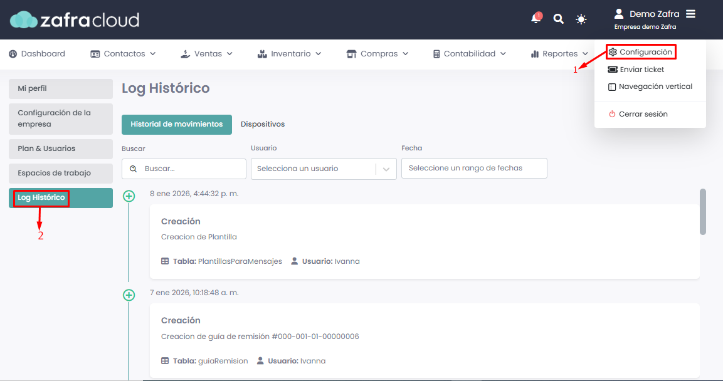Open the notifications bell icon
The width and height of the screenshot is (723, 381).
pyautogui.click(x=536, y=18)
